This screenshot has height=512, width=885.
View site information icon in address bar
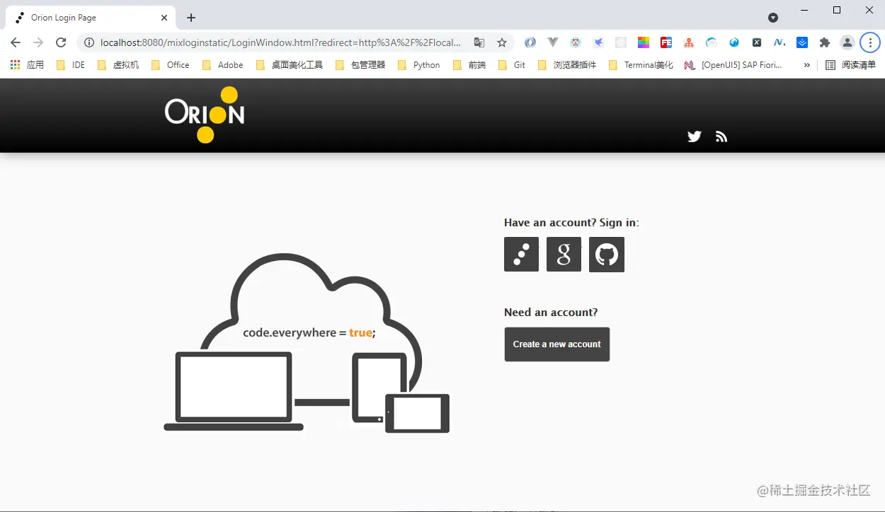click(x=89, y=42)
